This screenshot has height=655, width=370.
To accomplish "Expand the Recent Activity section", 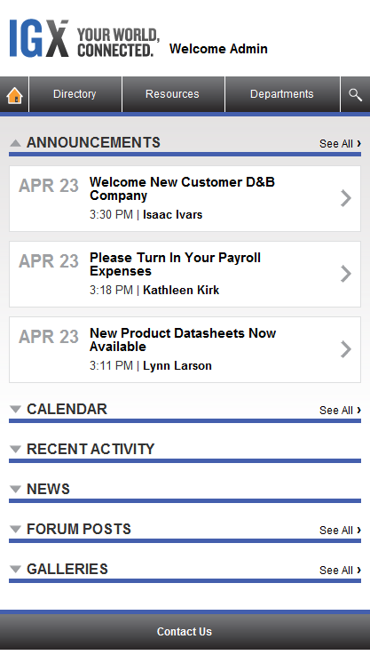I will click(15, 450).
